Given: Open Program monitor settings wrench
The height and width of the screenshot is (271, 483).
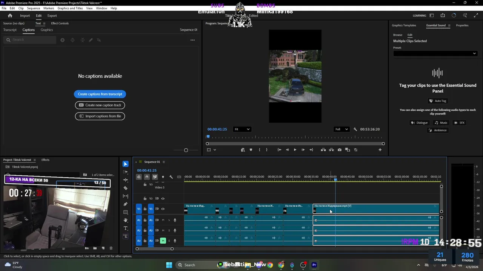Looking at the screenshot, I should (x=355, y=129).
